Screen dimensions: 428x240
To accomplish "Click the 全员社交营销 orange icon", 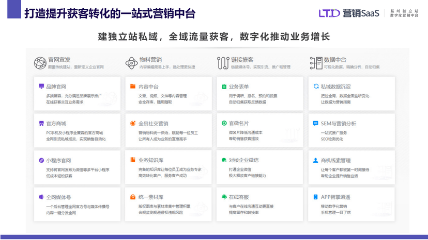I will (x=133, y=123).
